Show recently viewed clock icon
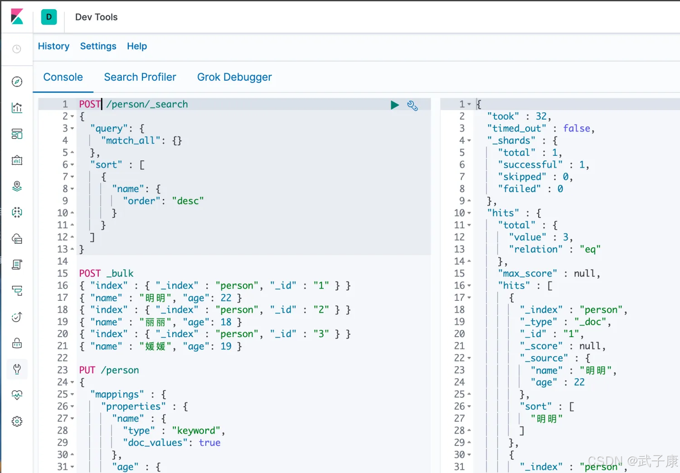The width and height of the screenshot is (680, 473). tap(17, 49)
